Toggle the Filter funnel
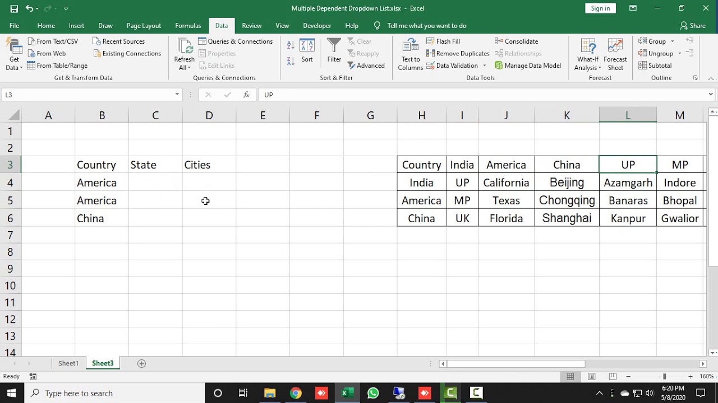Screen dimensions: 718x403 tap(334, 51)
